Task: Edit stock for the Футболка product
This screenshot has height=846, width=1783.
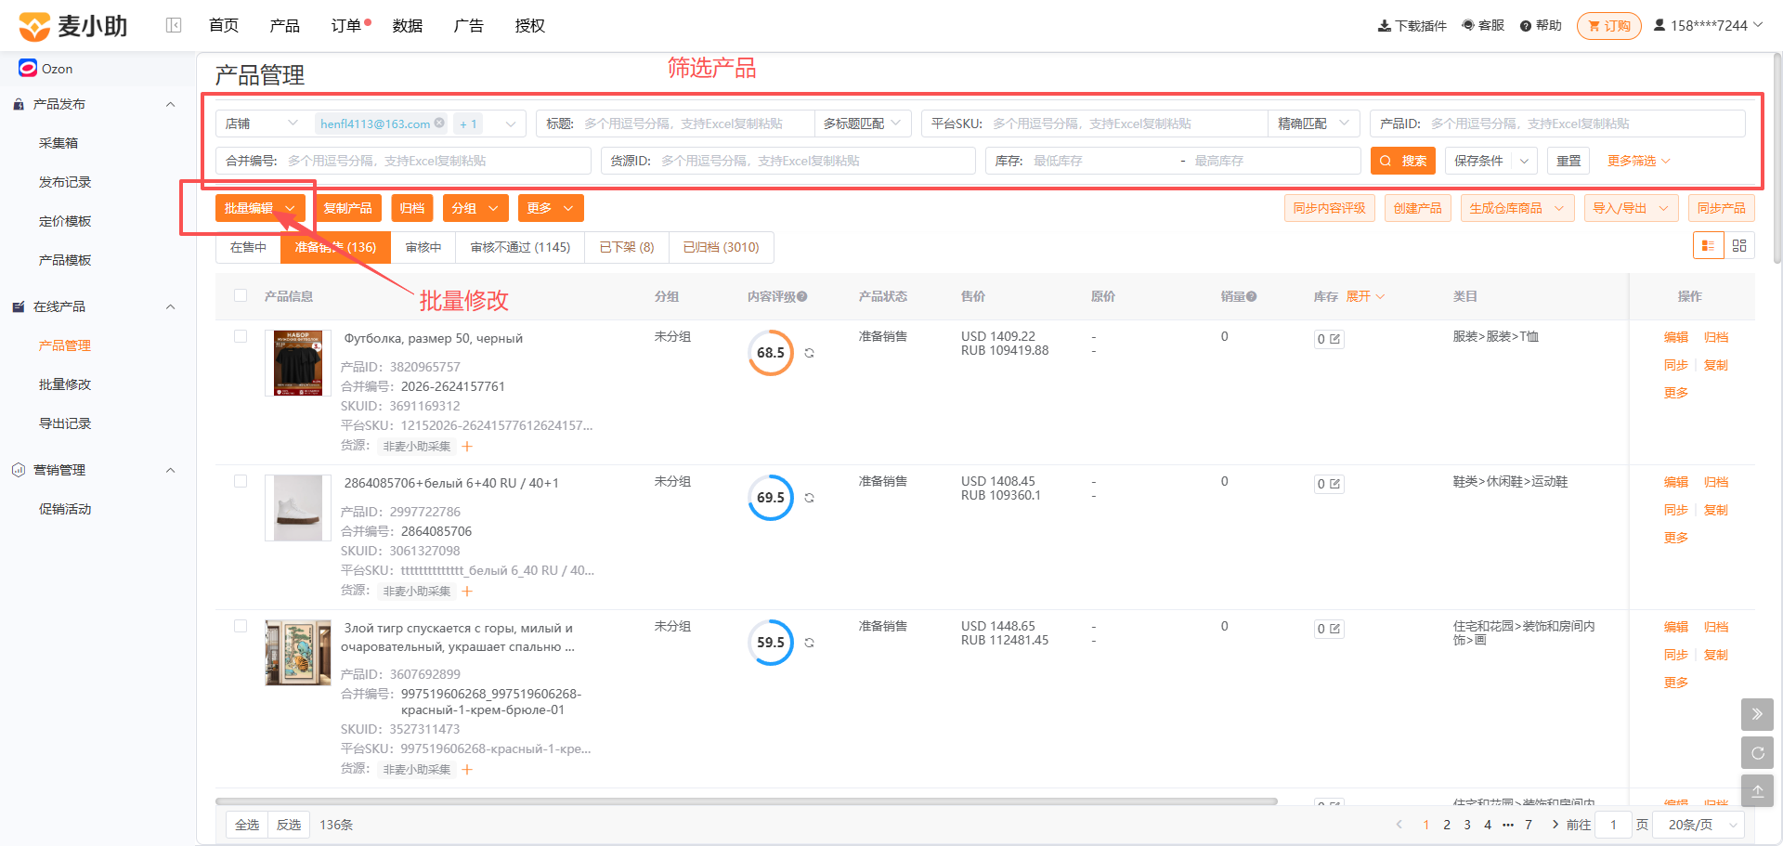Action: point(1334,339)
